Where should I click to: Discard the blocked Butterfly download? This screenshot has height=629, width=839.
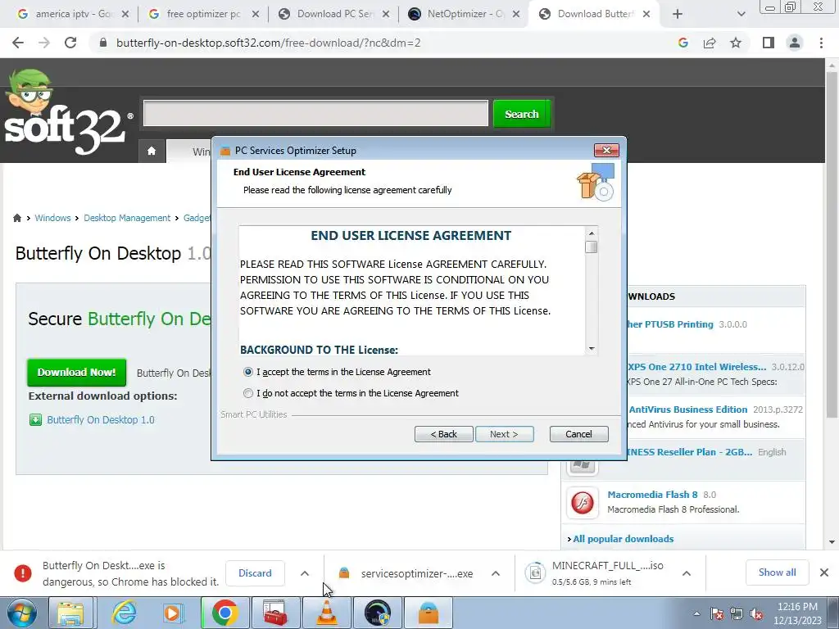255,572
